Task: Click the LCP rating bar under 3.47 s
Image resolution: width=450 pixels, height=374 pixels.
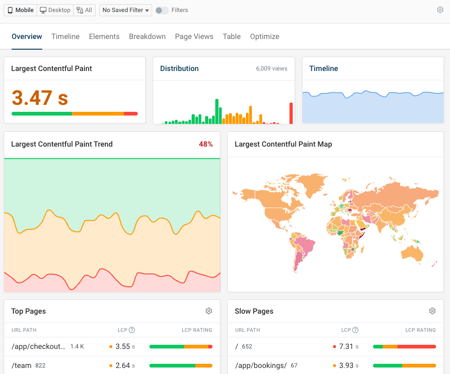Action: (x=74, y=113)
